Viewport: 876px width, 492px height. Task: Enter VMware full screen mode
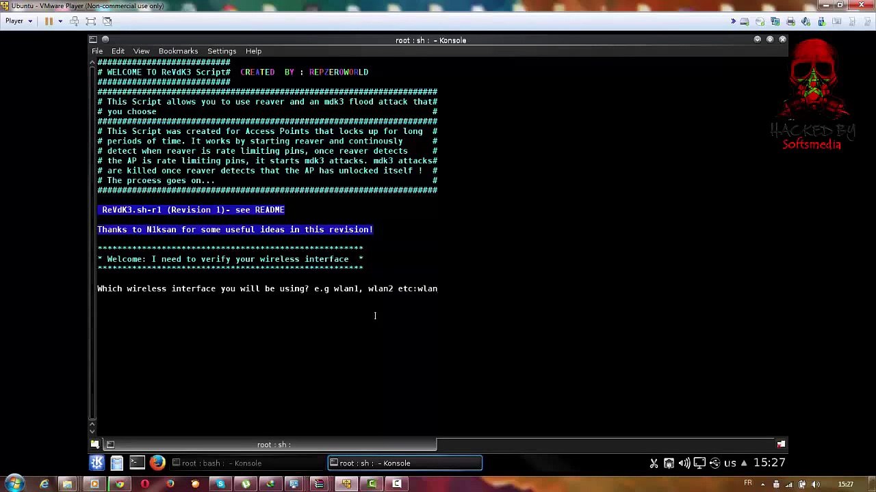91,21
